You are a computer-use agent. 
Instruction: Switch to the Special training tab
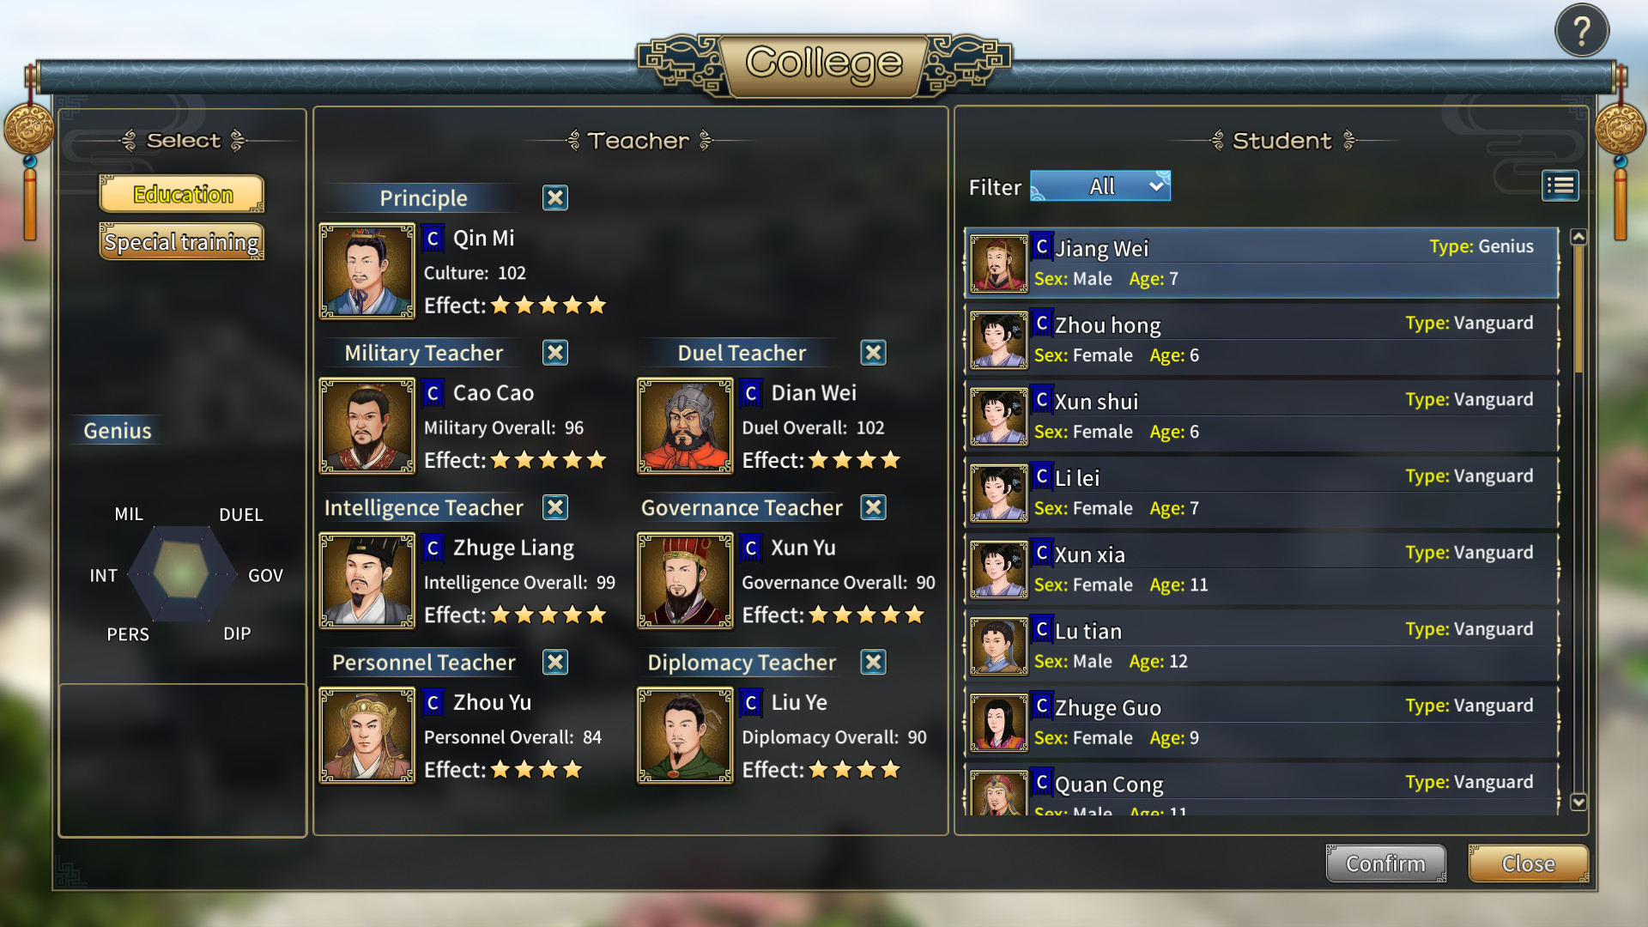(182, 242)
